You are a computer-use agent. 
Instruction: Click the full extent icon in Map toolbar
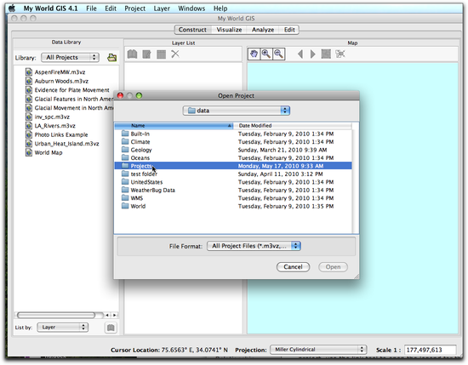[x=326, y=54]
